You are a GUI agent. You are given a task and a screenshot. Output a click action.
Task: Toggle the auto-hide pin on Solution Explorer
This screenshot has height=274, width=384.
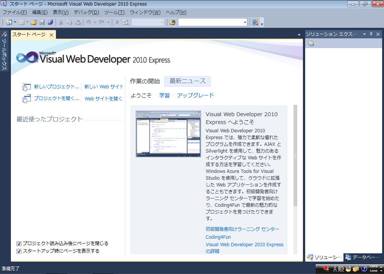[x=371, y=34]
